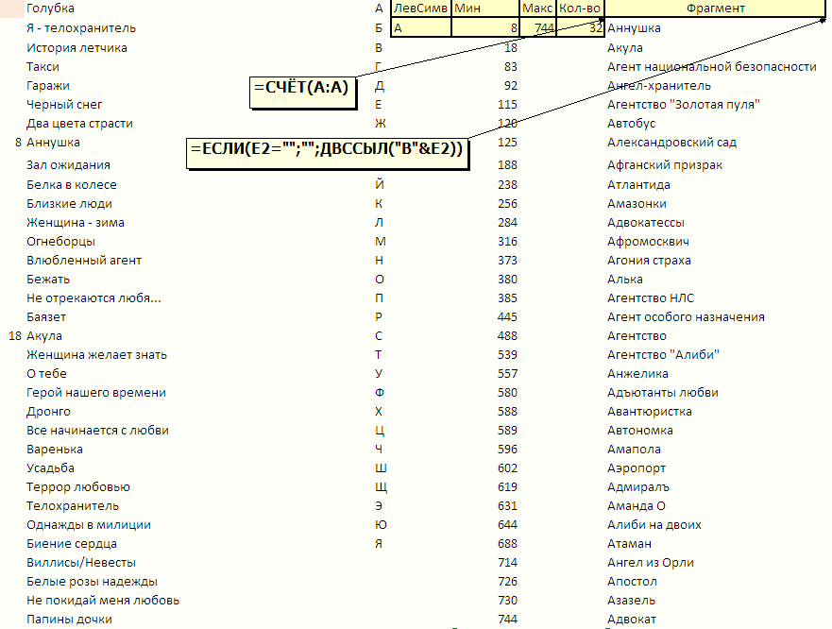Image resolution: width=832 pixels, height=629 pixels.
Task: Click the cell Все начинается с любви
Action: (x=97, y=430)
